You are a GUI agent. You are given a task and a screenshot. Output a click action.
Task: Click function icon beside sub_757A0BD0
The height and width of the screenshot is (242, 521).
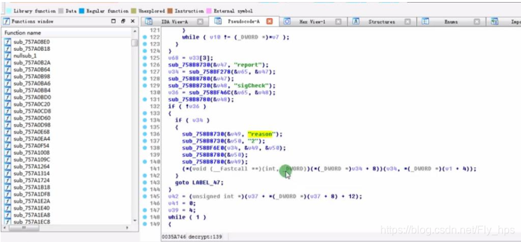(x=7, y=97)
